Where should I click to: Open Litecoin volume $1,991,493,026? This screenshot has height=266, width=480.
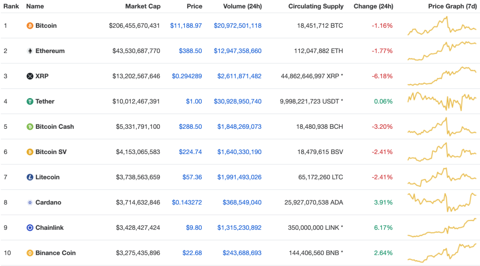click(240, 177)
